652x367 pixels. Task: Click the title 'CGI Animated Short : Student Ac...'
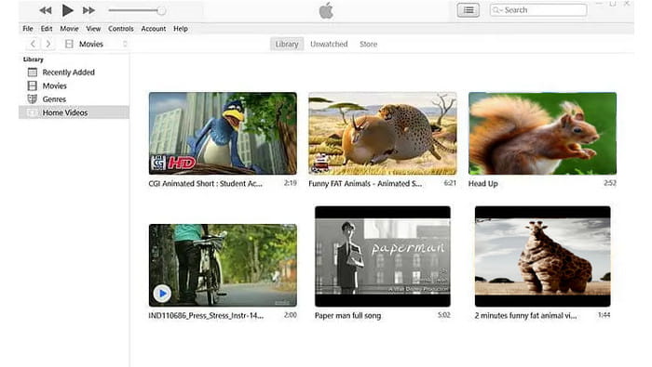(x=206, y=184)
